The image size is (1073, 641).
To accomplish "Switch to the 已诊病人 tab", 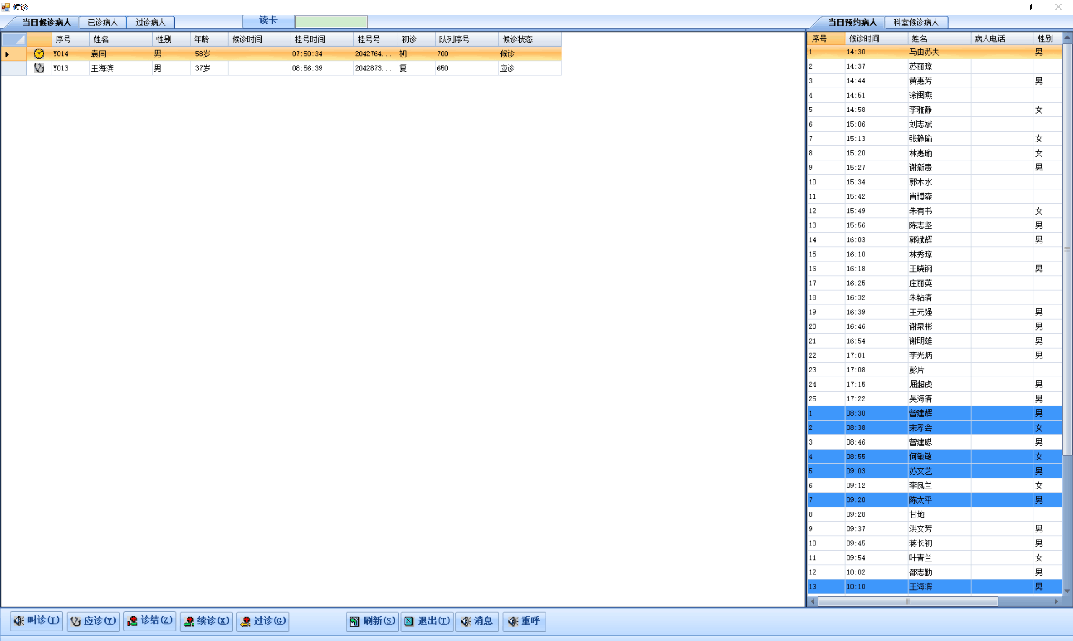I will (102, 22).
